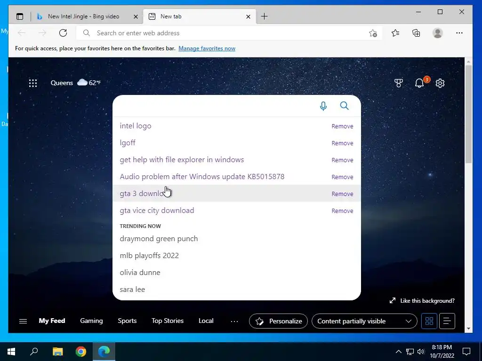The height and width of the screenshot is (361, 482).
Task: Open the tab actions menu icon
Action: (20, 16)
